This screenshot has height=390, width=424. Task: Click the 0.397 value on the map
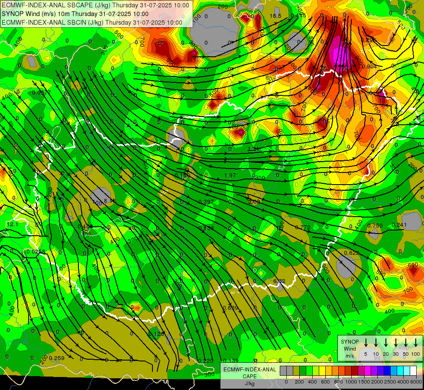(x=206, y=201)
